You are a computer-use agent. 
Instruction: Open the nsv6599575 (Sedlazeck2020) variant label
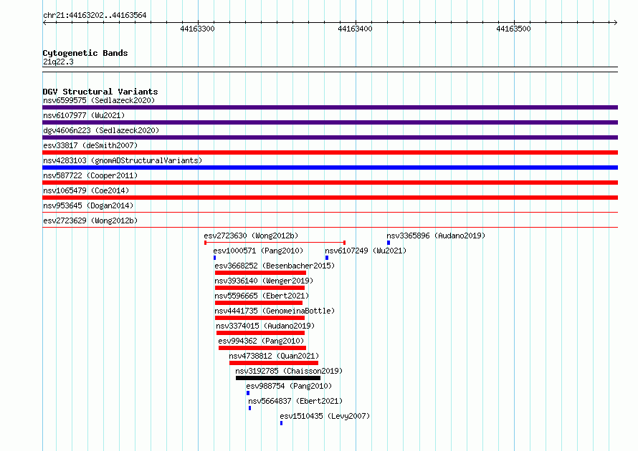tap(99, 100)
